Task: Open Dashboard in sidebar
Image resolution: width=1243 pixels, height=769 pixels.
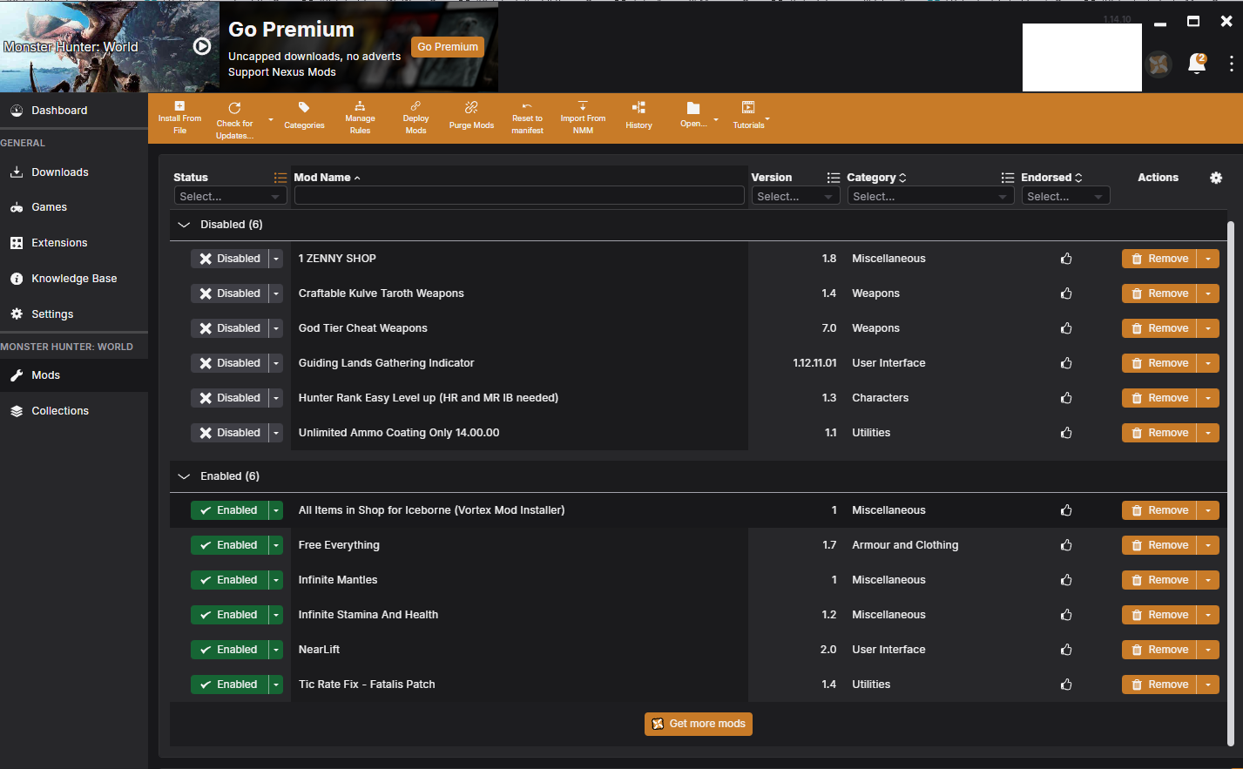Action: click(59, 111)
